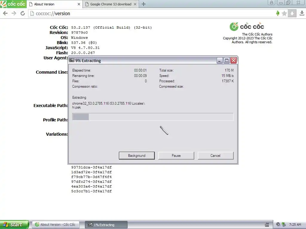Image resolution: width=306 pixels, height=229 pixels.
Task: Go forward with the browser forward arrow
Action: point(14,13)
